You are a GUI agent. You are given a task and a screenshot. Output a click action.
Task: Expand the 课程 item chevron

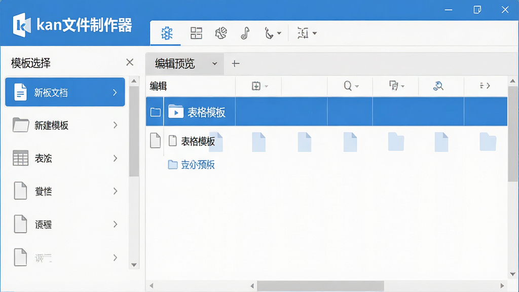pyautogui.click(x=115, y=224)
